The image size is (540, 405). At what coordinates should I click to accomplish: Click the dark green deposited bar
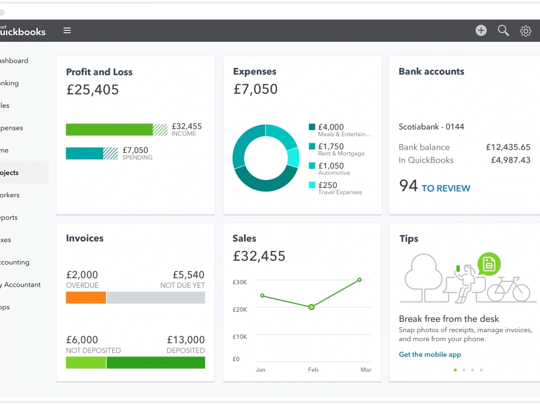point(156,363)
